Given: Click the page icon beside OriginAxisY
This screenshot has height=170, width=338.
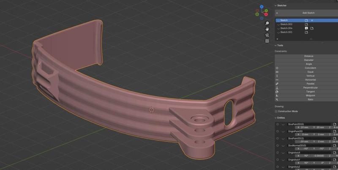Looking at the screenshot, I should point(335,160).
